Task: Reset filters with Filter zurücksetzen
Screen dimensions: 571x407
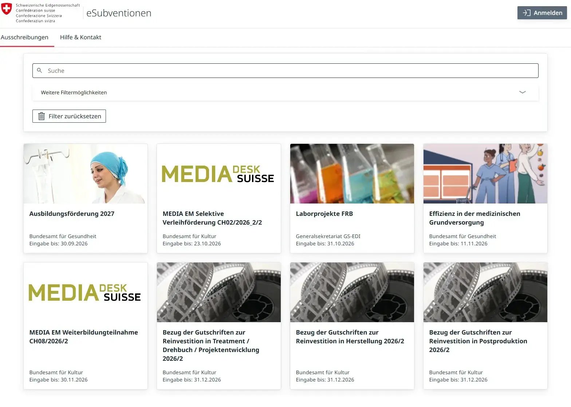Action: click(69, 116)
